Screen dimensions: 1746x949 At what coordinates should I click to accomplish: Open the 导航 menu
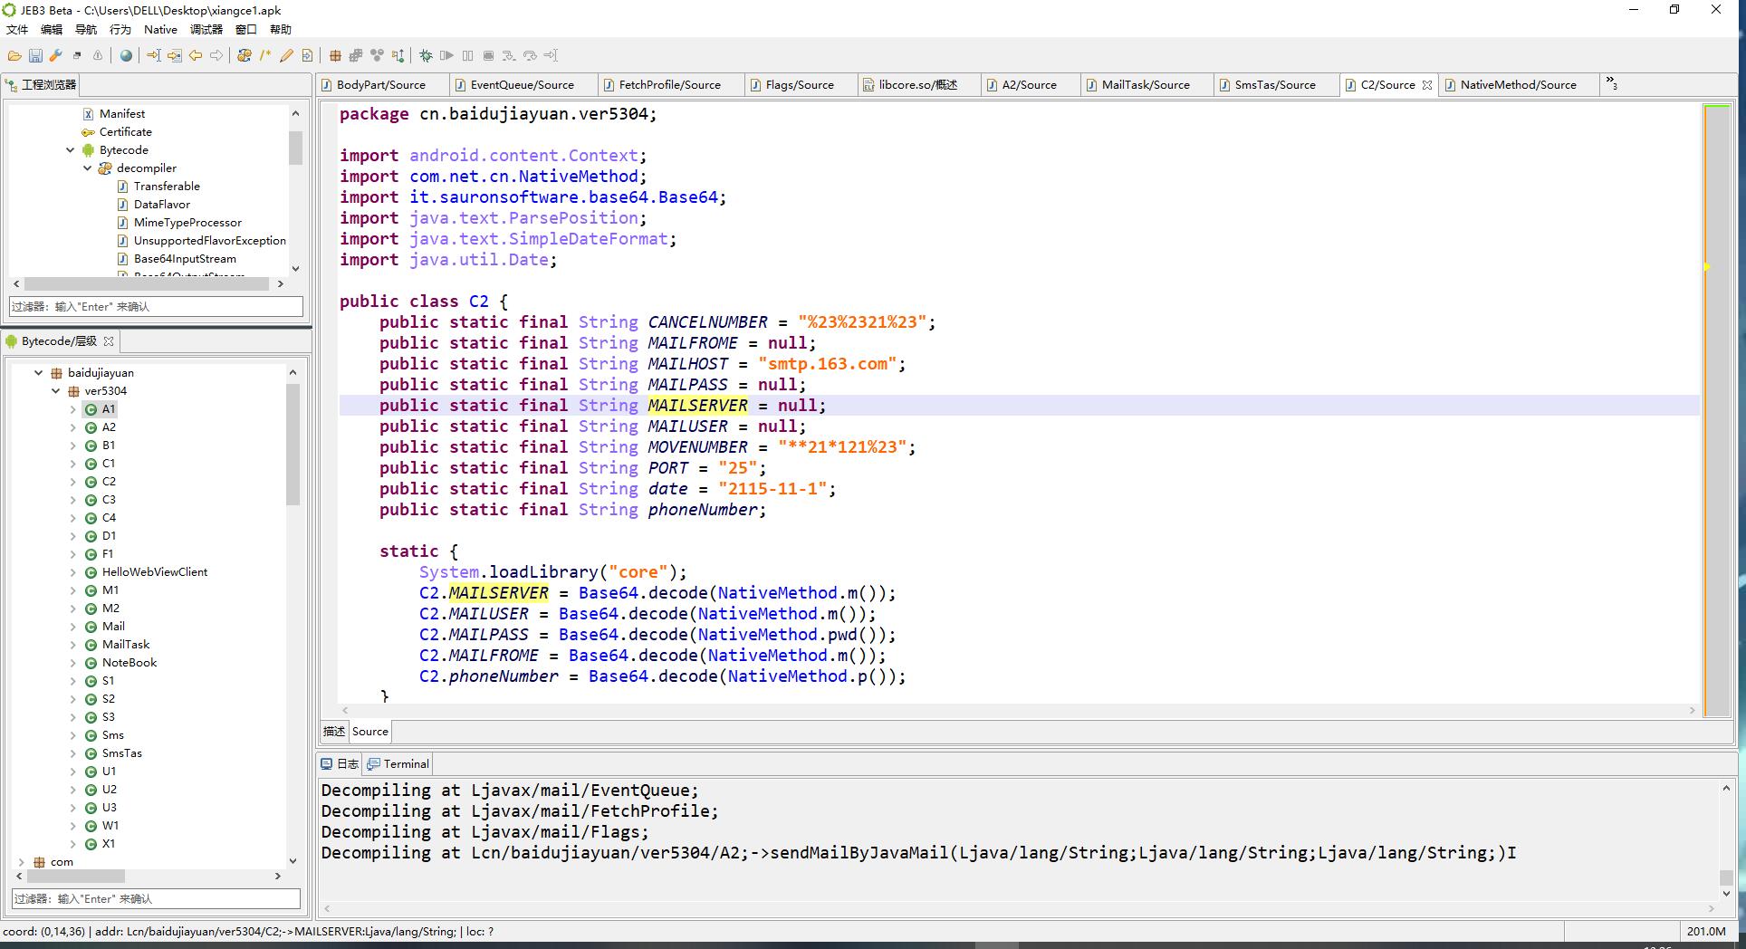pyautogui.click(x=86, y=30)
